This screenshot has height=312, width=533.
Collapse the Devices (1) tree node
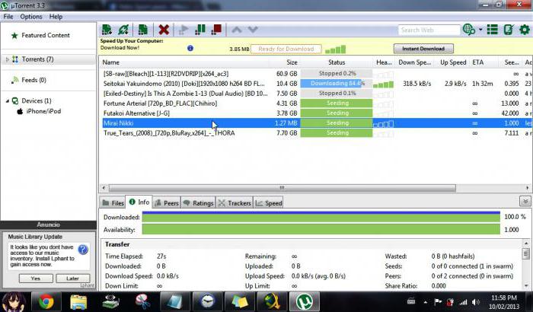pyautogui.click(x=7, y=101)
